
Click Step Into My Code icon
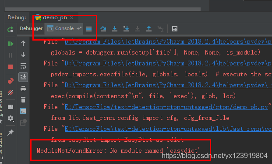(126, 29)
